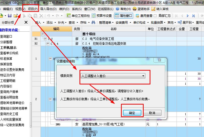The image size is (204, 137).
Task: Click the Save floppy disk icon
Action: (x=10, y=16)
